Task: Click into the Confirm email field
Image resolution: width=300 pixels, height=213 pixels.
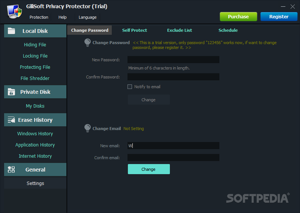Action: (173, 158)
